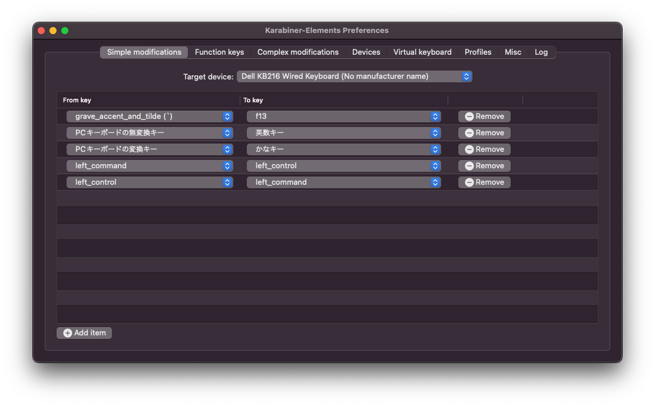This screenshot has height=406, width=655.
Task: Select the Simple modifications tab
Action: (144, 52)
